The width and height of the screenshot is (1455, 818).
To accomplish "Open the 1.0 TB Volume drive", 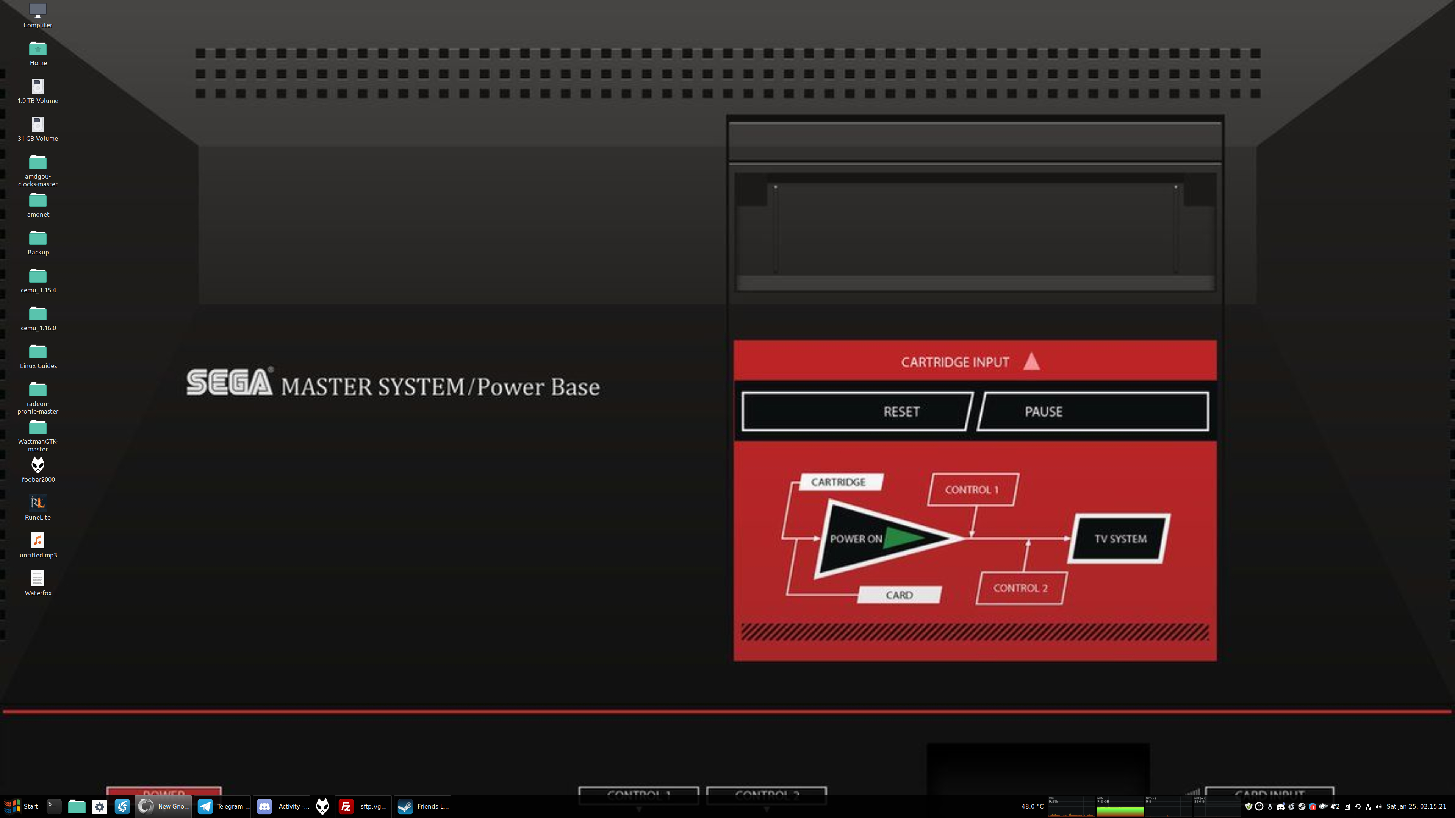I will [38, 91].
